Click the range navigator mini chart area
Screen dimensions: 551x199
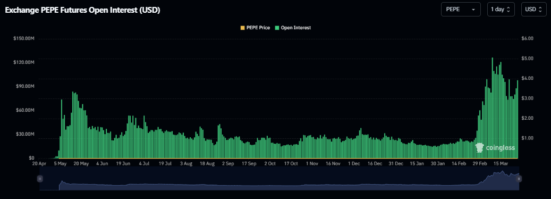click(279, 179)
